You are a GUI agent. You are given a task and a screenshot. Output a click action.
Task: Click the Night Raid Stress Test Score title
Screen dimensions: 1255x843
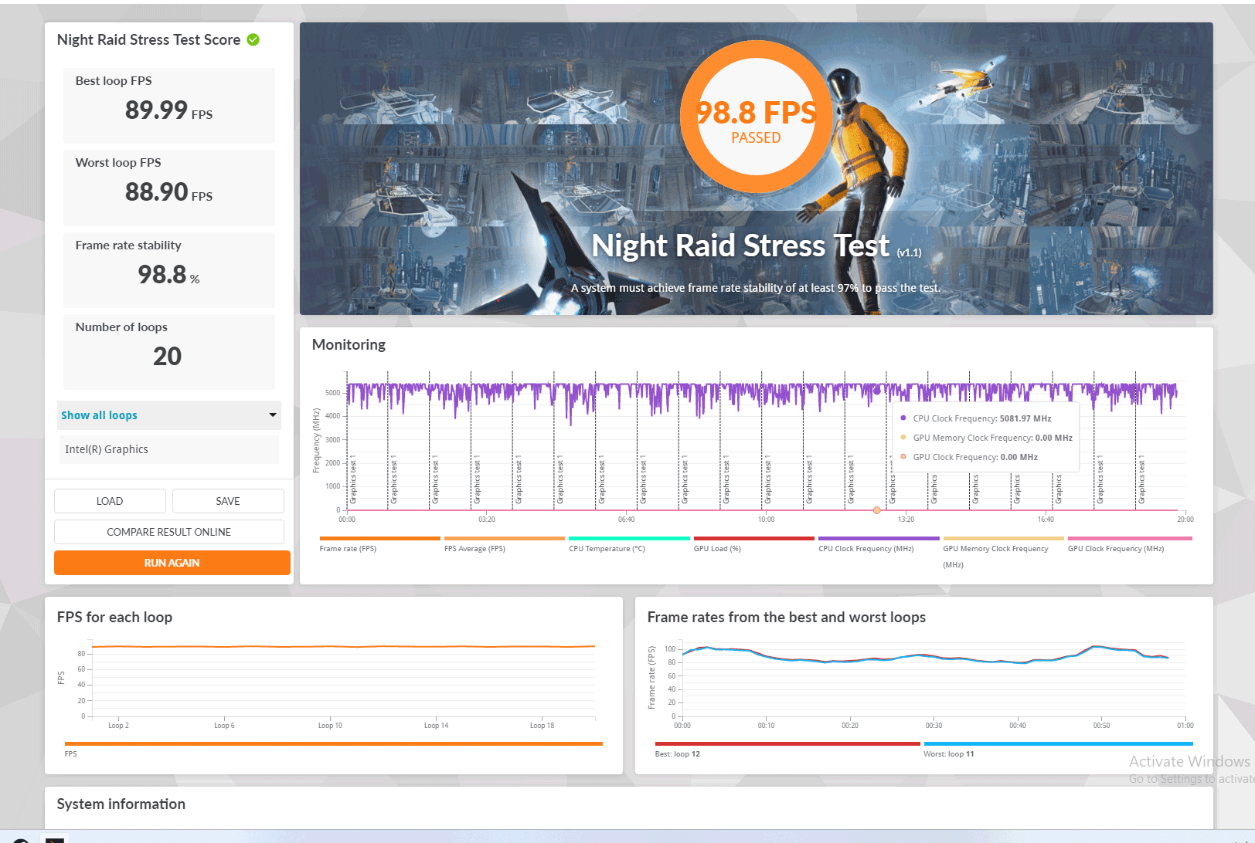(148, 40)
